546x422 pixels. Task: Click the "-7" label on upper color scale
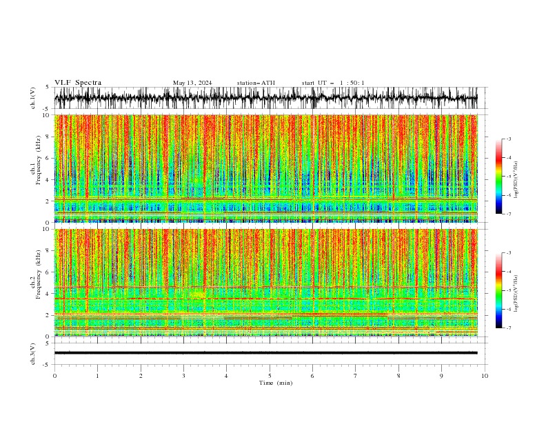pyautogui.click(x=508, y=214)
